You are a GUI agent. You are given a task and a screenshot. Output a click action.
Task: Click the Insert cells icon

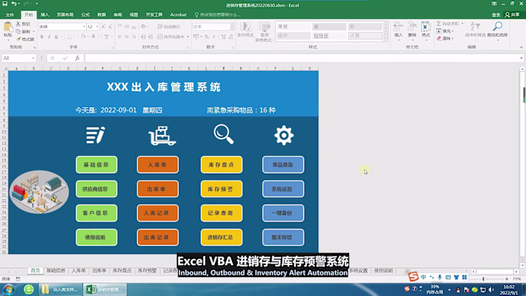398,27
